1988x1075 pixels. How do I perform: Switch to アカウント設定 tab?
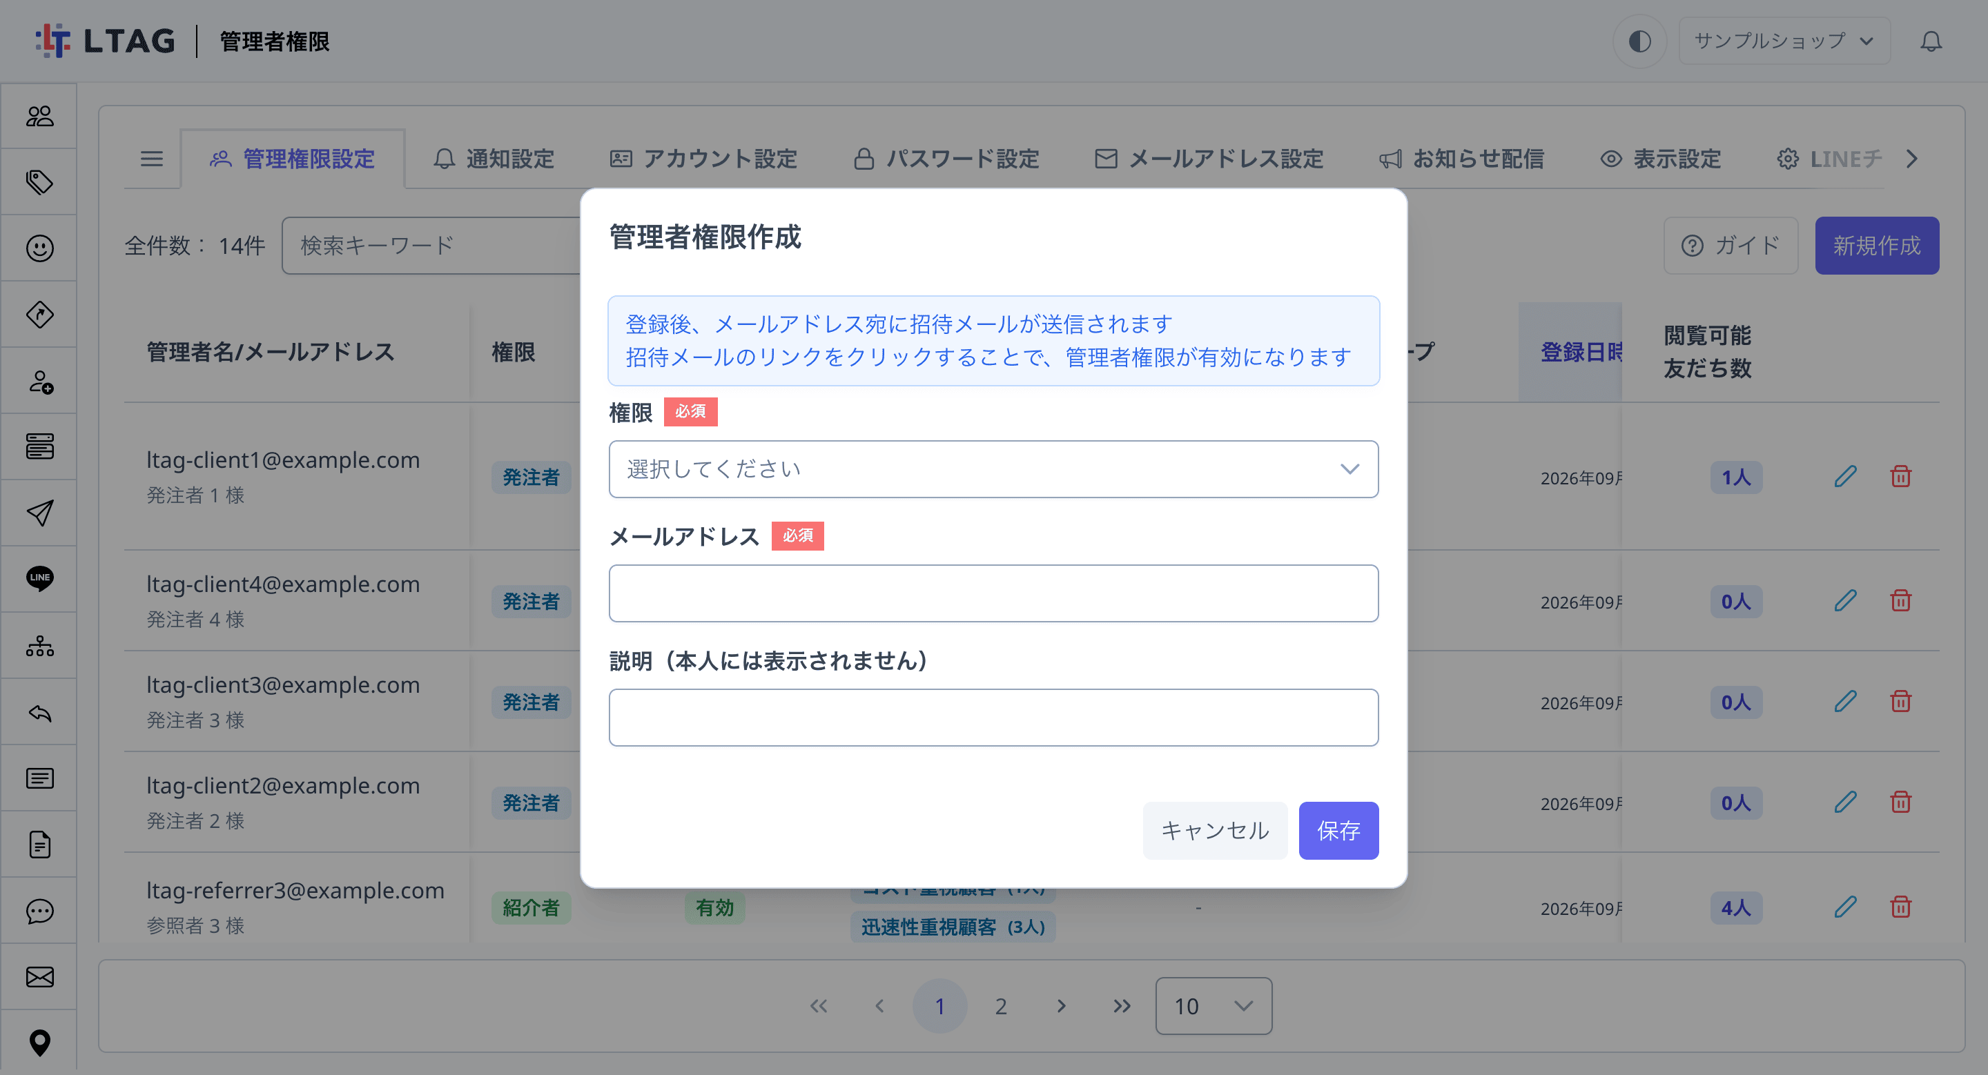click(x=703, y=159)
